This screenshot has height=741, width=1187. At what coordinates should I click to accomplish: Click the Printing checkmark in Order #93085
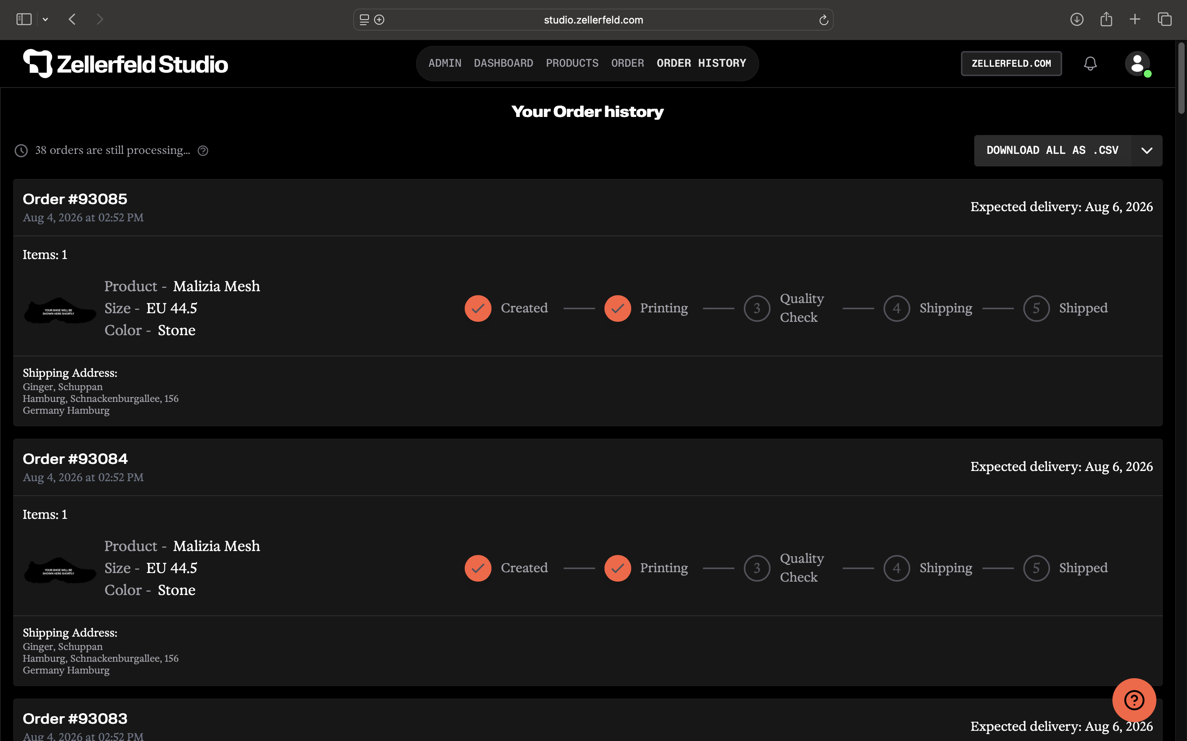pos(617,308)
